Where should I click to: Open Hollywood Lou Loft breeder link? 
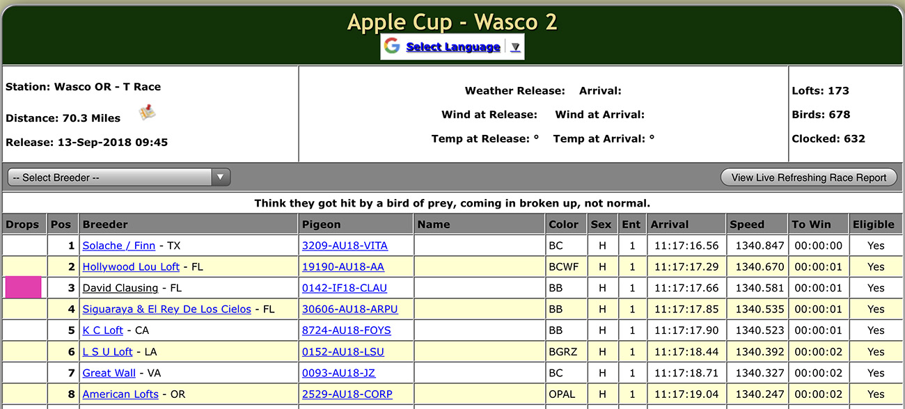(131, 267)
